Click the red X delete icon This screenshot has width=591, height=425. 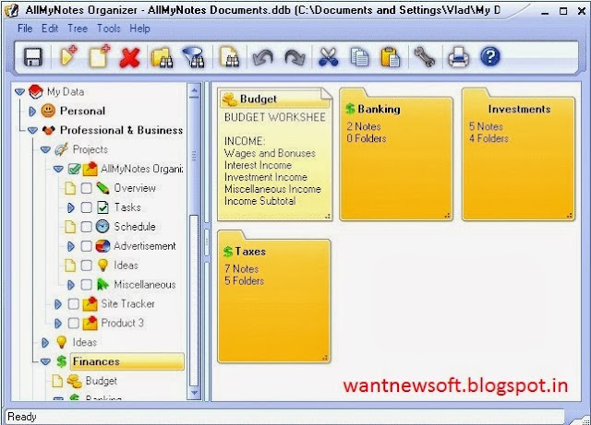pyautogui.click(x=129, y=57)
